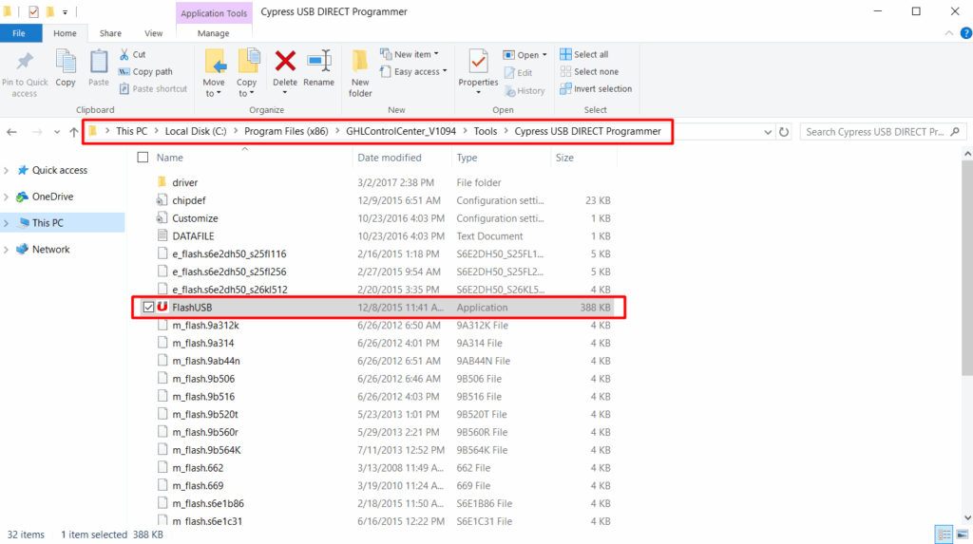
Task: Switch to the Share tab
Action: [110, 33]
